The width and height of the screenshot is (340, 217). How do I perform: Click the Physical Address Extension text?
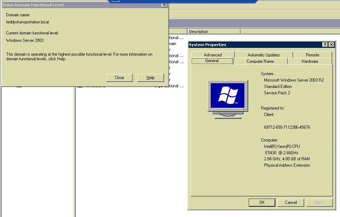pos(287,165)
